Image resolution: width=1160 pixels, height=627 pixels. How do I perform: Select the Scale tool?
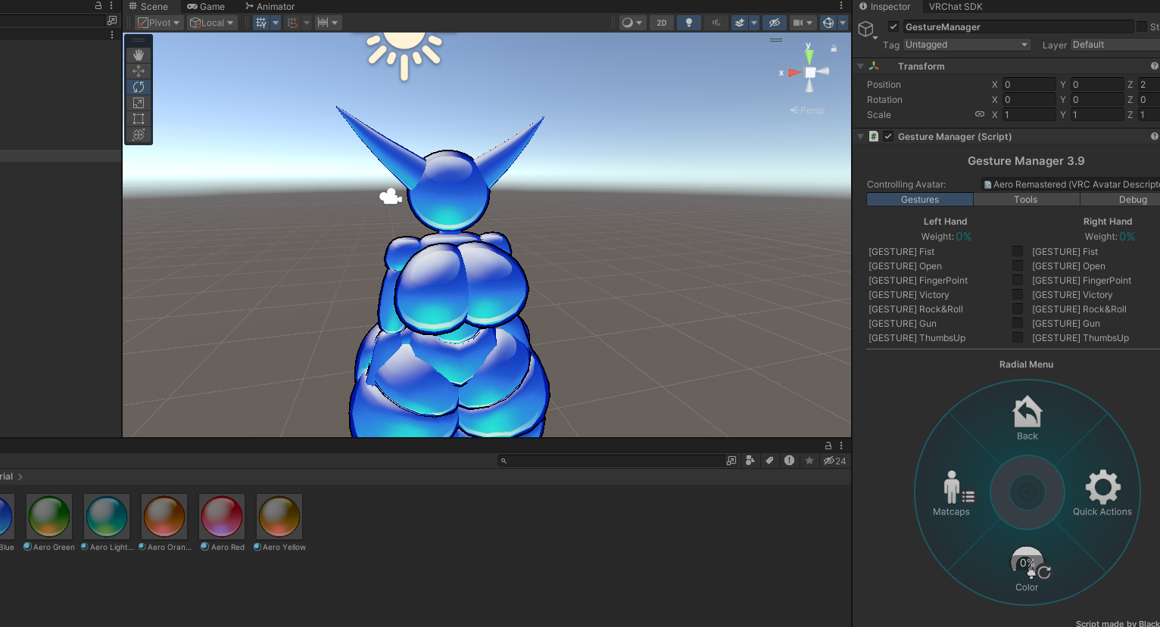pos(139,103)
